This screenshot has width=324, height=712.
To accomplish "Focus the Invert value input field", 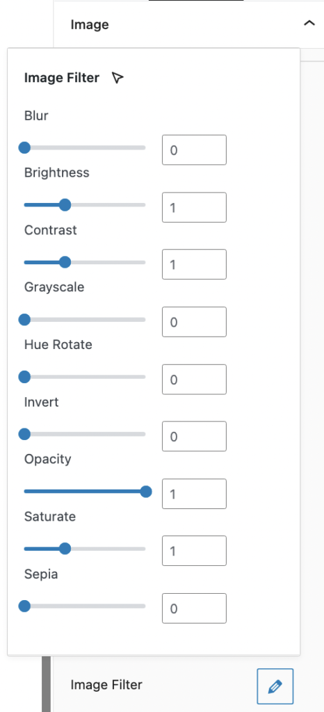I will [194, 437].
